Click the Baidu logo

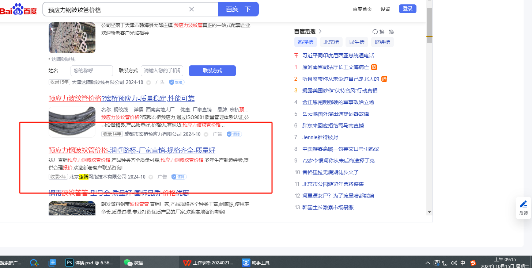tap(18, 9)
